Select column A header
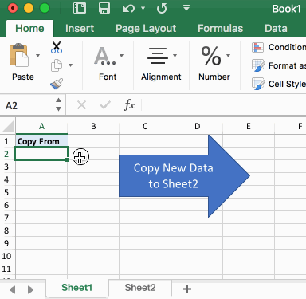306x299 pixels. [41, 127]
